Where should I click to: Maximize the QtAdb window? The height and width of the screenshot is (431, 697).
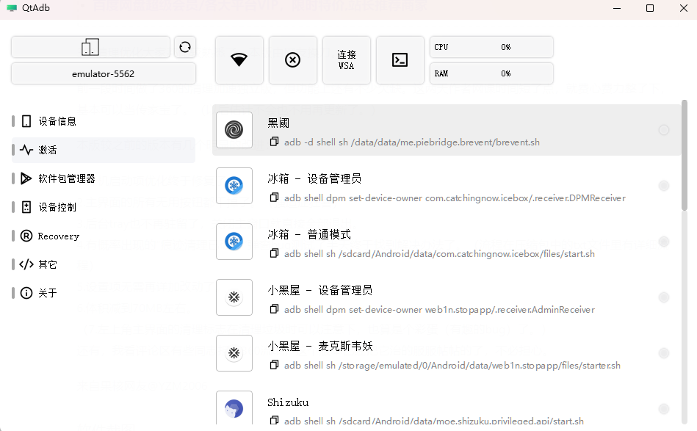[x=650, y=8]
